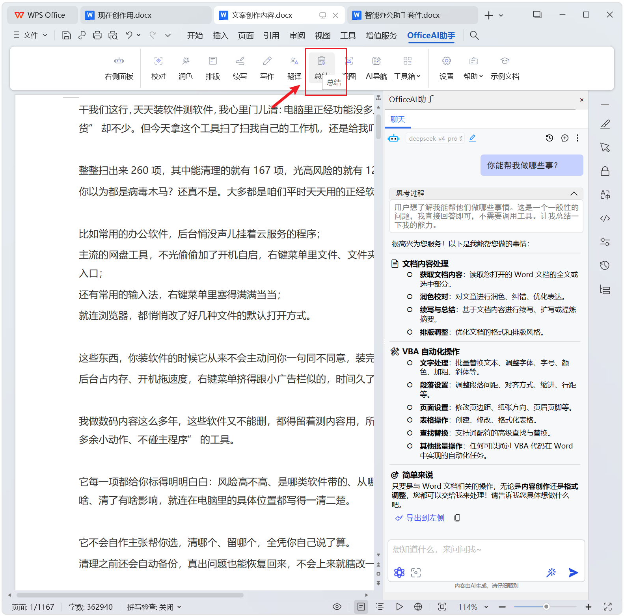Click the code brackets icon in right sidebar
624x616 pixels.
605,218
